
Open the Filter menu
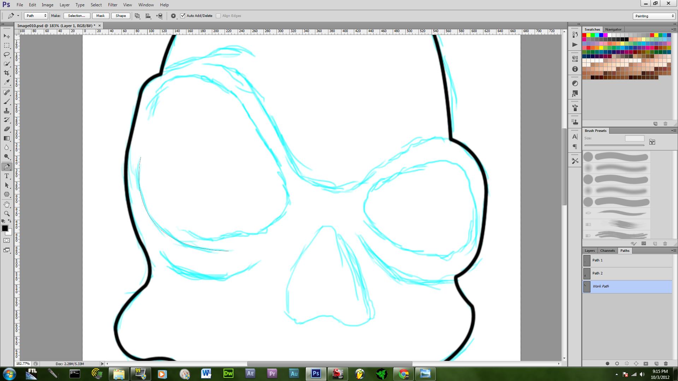(113, 5)
